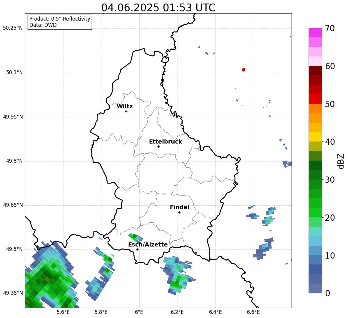Click the red dot radar site marker

pyautogui.click(x=244, y=70)
